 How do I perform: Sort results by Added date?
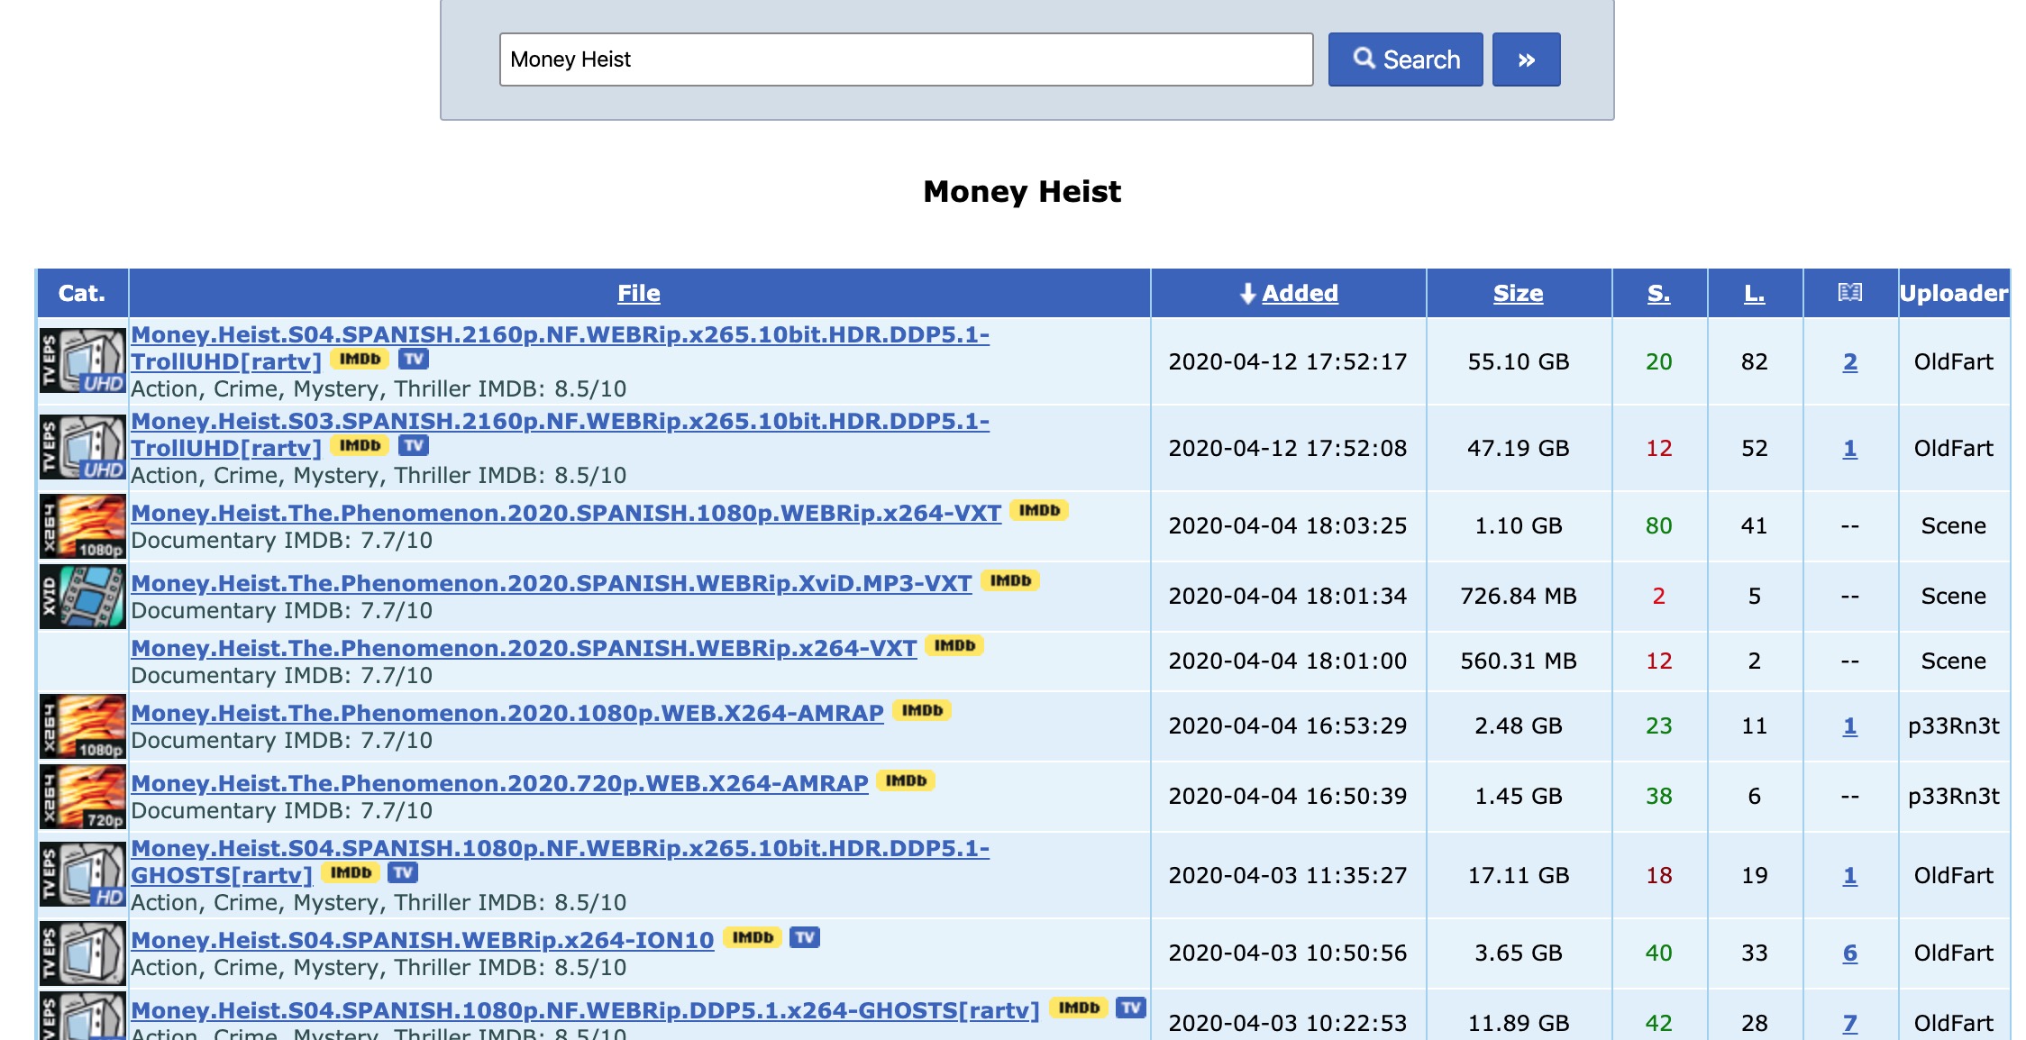1299,293
